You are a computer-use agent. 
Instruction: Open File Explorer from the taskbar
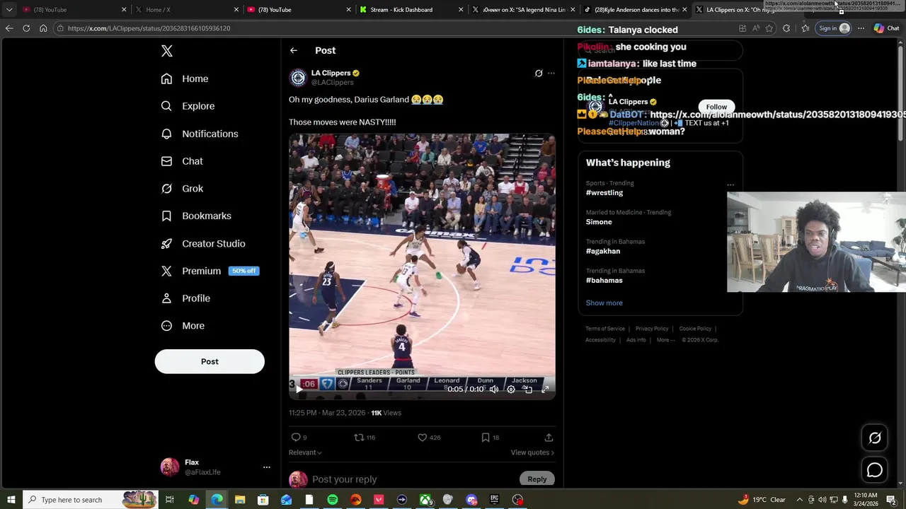(240, 500)
